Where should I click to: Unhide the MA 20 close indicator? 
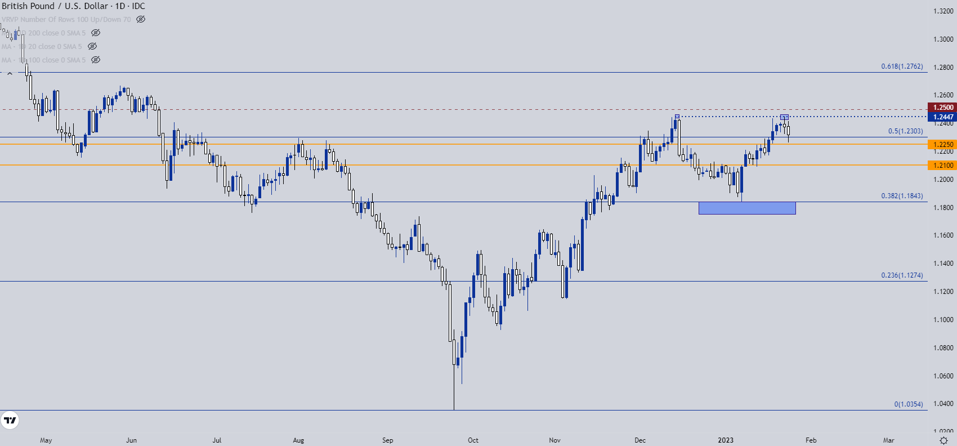(92, 46)
